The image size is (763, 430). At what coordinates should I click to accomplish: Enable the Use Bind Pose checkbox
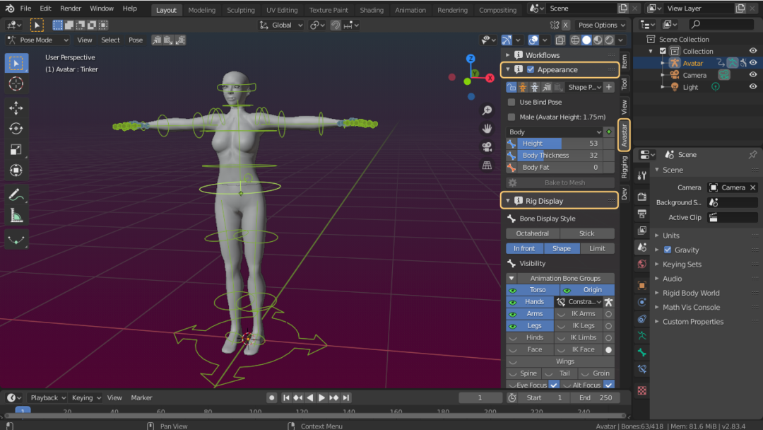512,103
